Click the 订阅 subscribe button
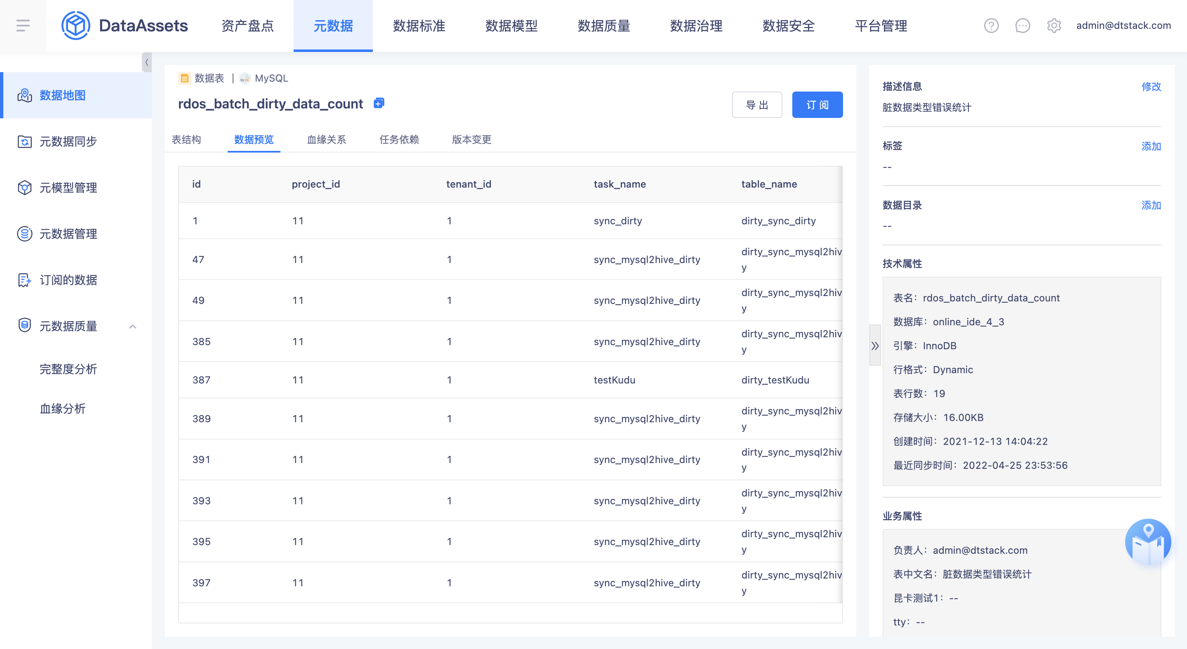The image size is (1187, 649). point(817,105)
